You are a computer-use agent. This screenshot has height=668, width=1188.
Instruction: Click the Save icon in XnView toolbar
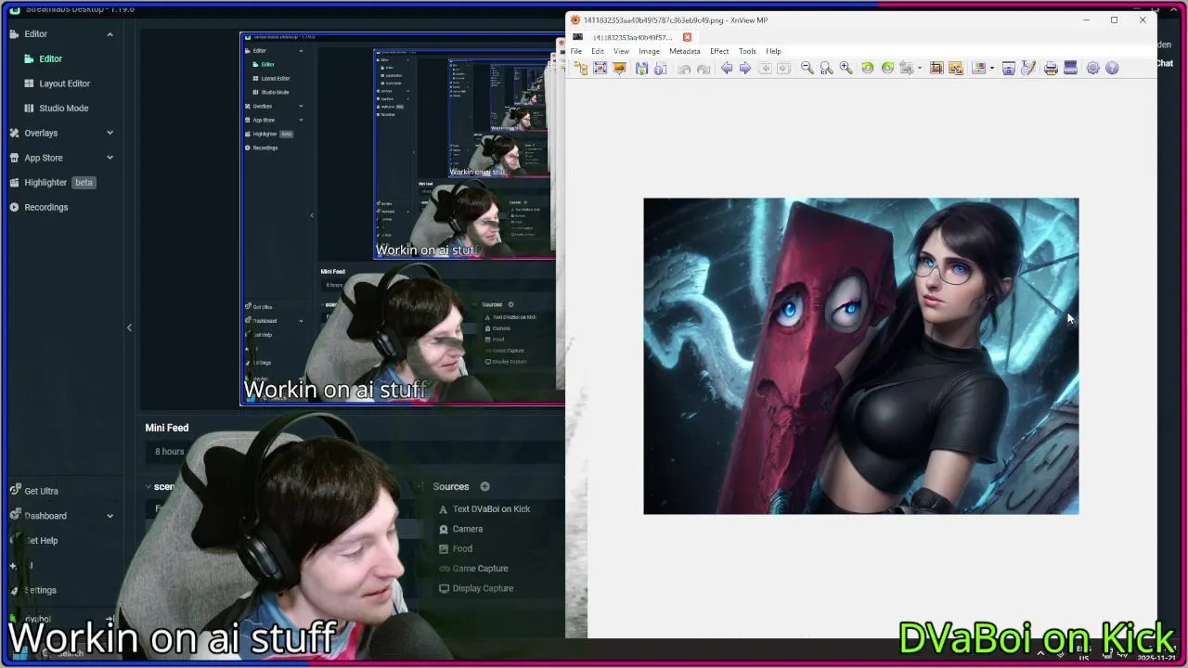click(641, 68)
